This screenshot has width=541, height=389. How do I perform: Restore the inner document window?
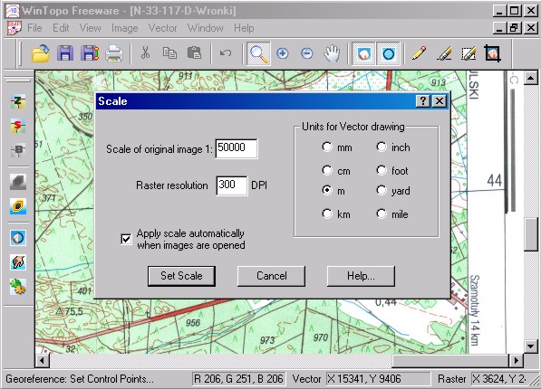(x=514, y=28)
